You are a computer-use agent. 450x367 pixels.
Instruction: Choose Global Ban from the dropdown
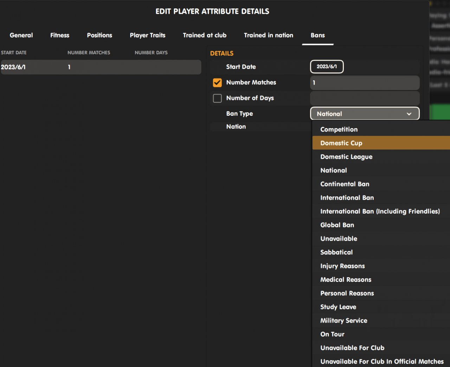[337, 225]
